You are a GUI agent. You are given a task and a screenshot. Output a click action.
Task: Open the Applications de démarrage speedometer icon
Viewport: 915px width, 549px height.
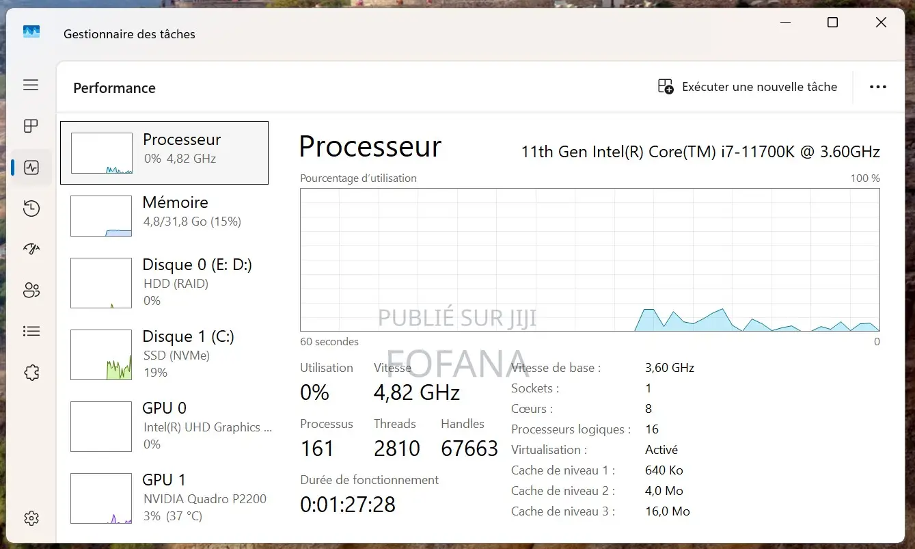30,249
